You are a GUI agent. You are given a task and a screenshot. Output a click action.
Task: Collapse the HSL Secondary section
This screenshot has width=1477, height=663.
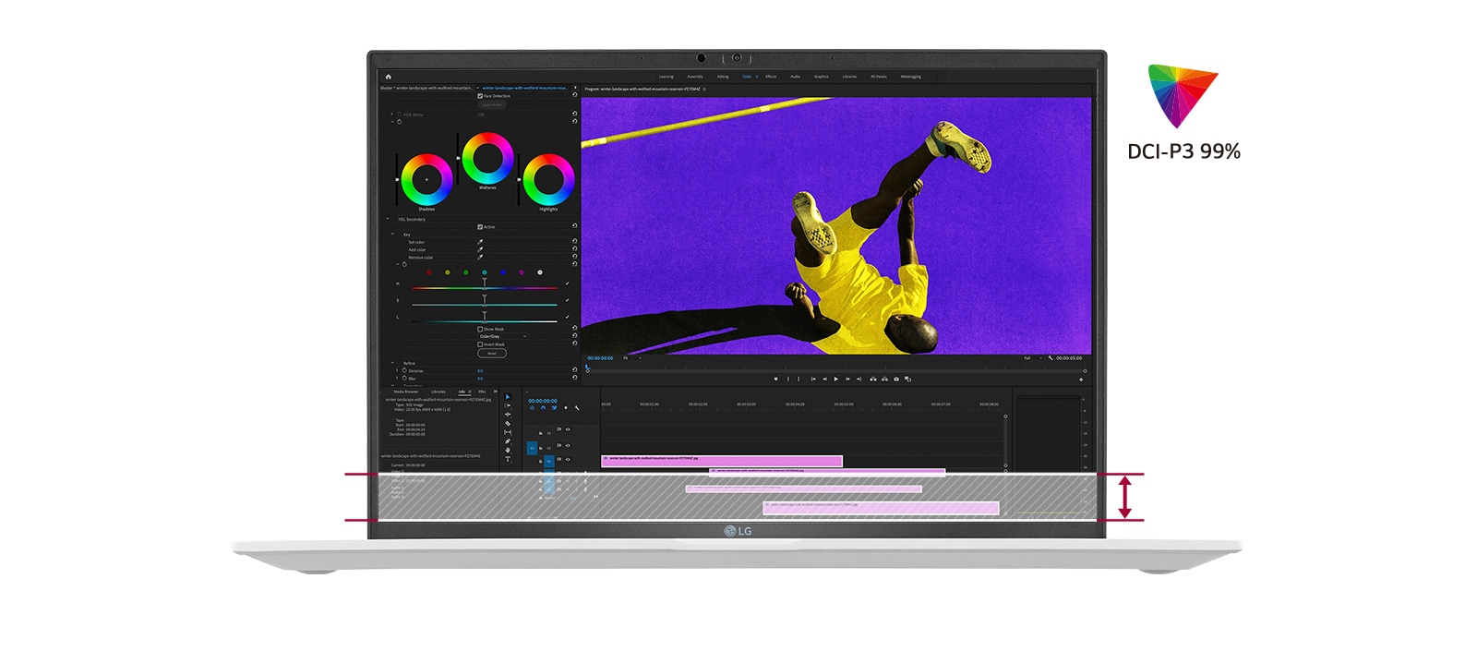(x=388, y=219)
